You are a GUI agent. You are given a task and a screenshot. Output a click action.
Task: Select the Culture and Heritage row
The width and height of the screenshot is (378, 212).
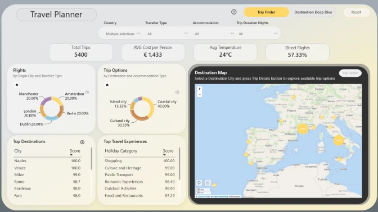pos(139,168)
